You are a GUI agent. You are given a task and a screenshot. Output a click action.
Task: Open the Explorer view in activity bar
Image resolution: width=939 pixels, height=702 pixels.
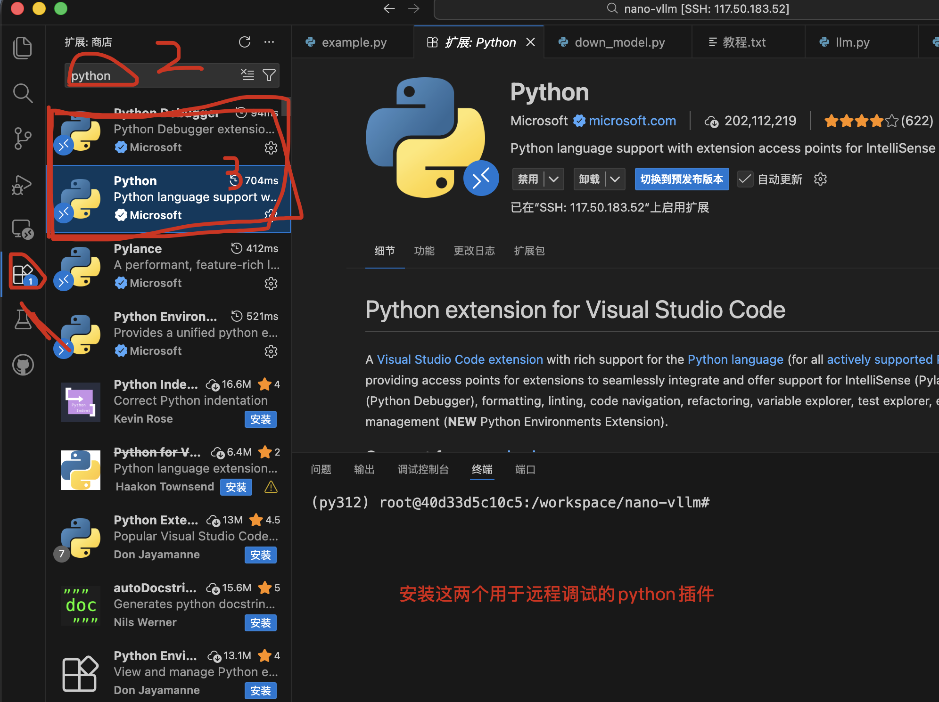click(22, 48)
